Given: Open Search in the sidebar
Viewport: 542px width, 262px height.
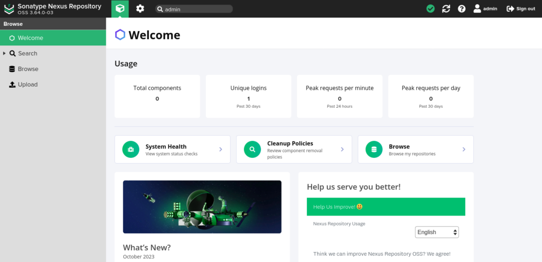Looking at the screenshot, I should 53,53.
